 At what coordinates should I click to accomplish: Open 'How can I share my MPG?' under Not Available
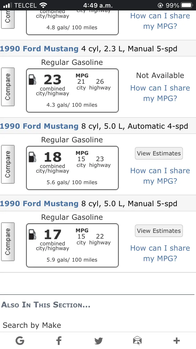click(x=160, y=93)
